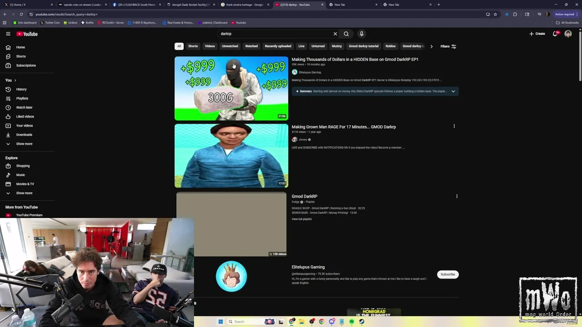Open the Real Estate & Home bookmark folder
This screenshot has width=582, height=327.
177,23
